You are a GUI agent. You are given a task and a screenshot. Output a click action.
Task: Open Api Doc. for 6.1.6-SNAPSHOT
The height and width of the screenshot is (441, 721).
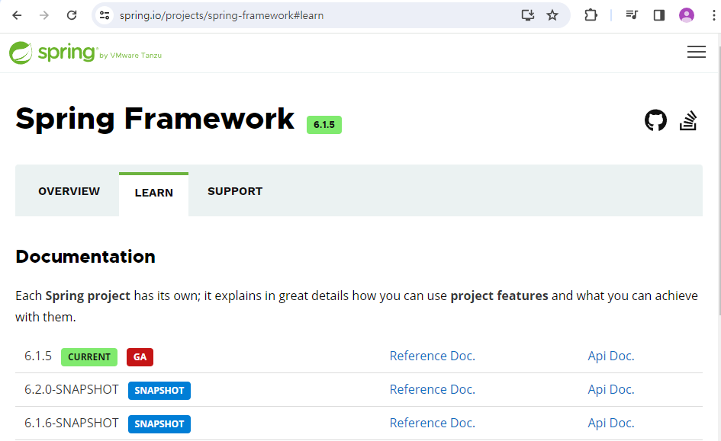tap(611, 423)
